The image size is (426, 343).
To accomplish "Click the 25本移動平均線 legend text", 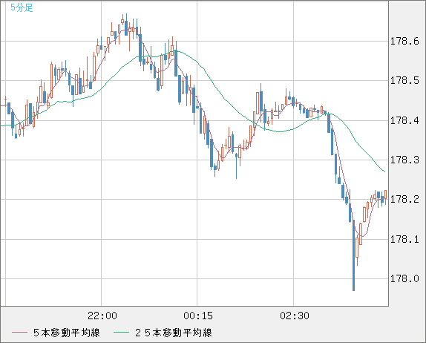I will coord(174,333).
